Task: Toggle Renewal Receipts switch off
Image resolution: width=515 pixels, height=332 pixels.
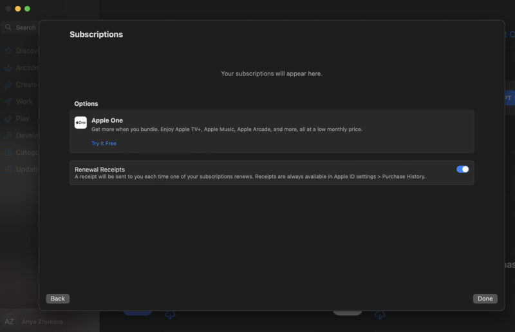Action: [x=462, y=169]
